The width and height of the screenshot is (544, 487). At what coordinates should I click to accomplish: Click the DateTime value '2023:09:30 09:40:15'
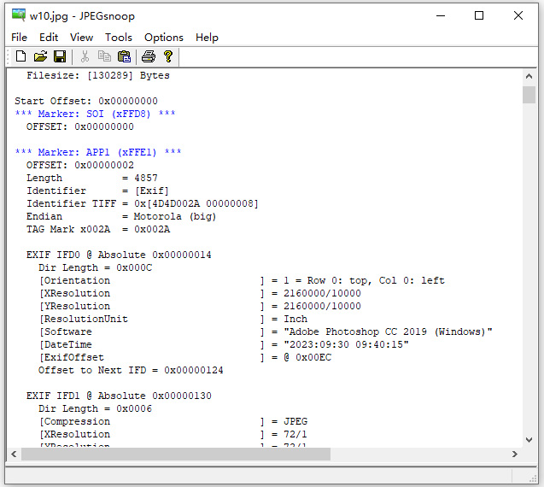(346, 344)
